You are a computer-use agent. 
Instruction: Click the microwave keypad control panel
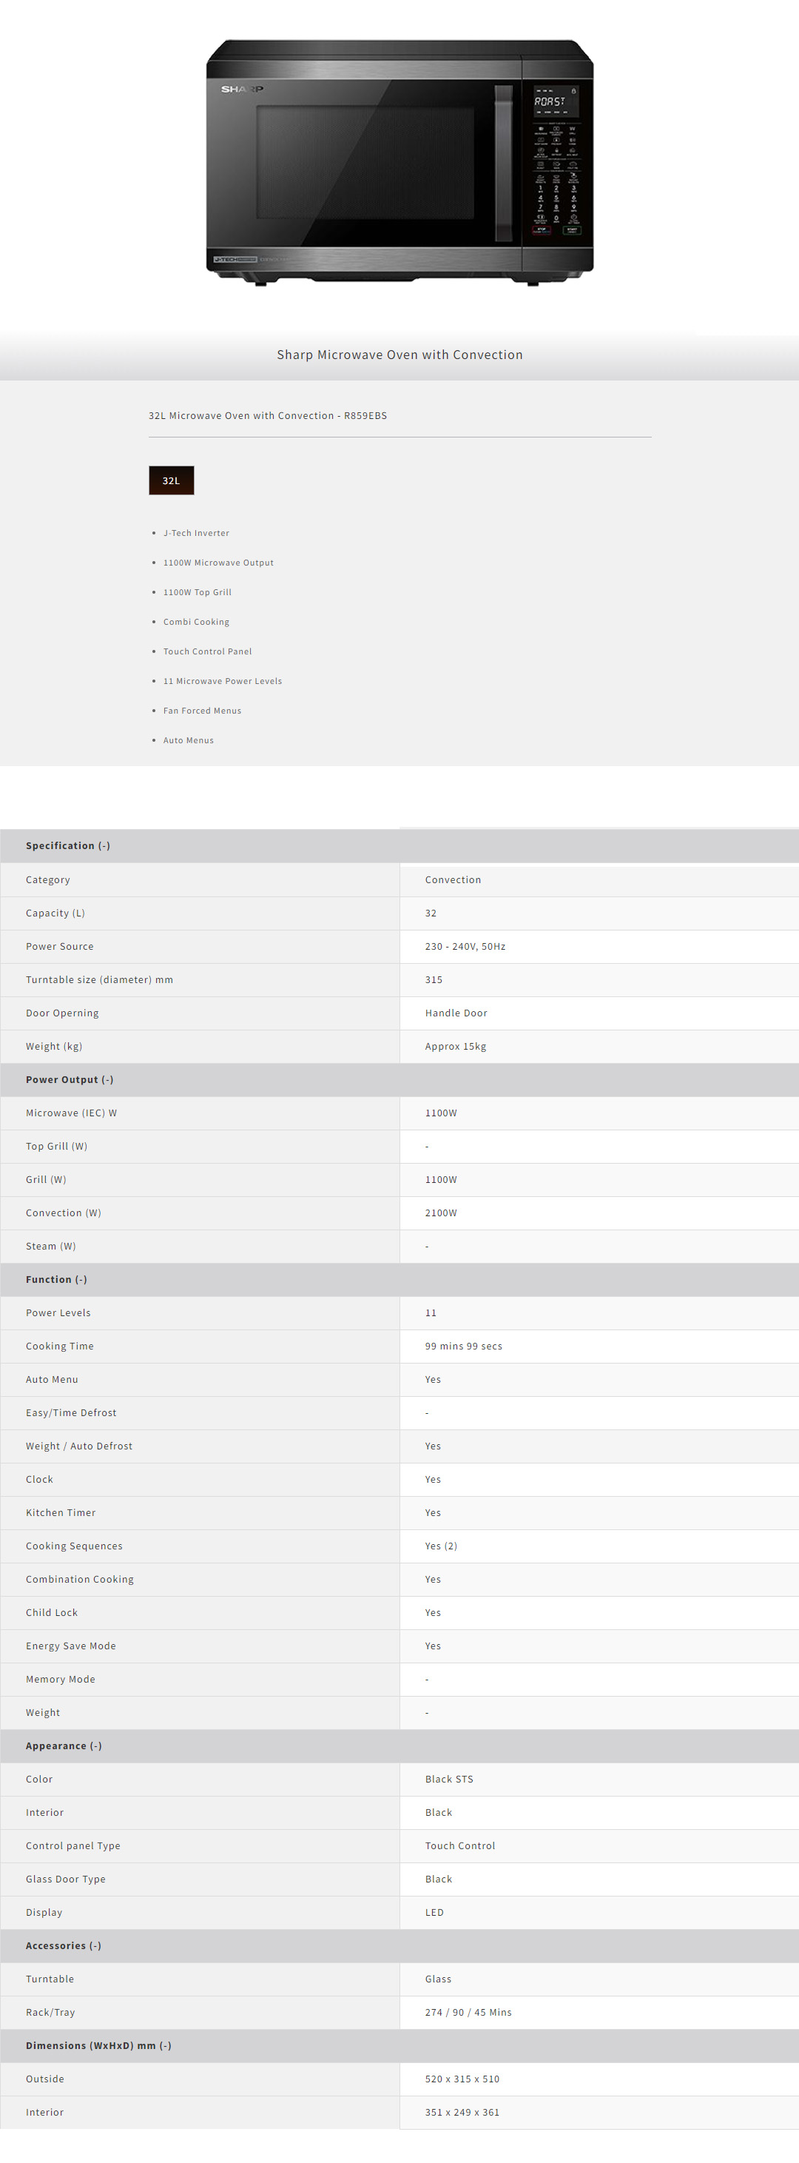tap(556, 181)
